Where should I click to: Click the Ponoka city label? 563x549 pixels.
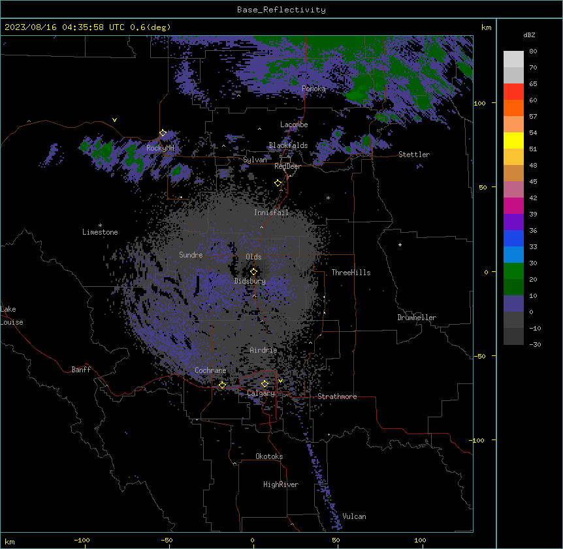[x=314, y=89]
